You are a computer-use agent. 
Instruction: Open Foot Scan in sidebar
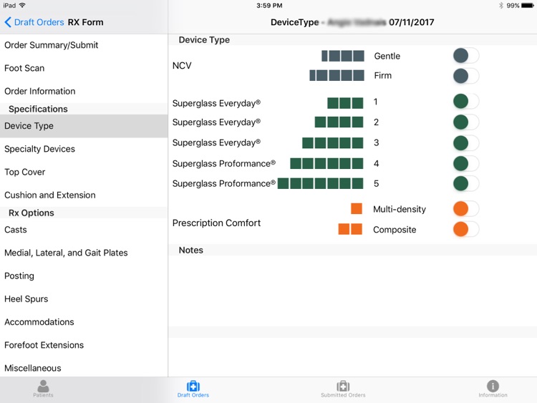pos(84,68)
